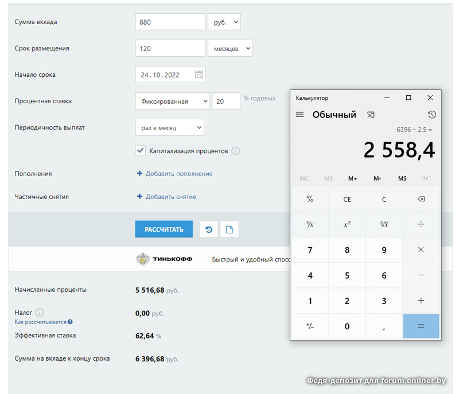Click the multiplication operator key
This screenshot has height=394, width=459.
421,250
